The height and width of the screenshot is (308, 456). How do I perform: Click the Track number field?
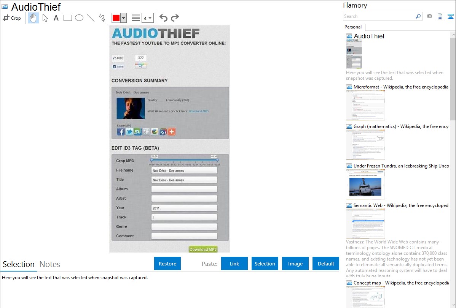184,218
